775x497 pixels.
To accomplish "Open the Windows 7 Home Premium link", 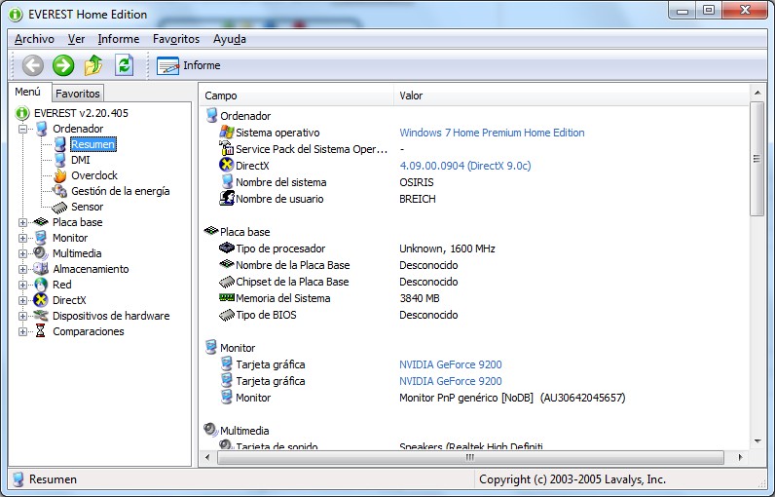I will pyautogui.click(x=492, y=133).
